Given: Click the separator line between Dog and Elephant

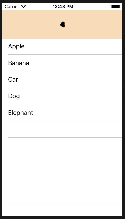Looking at the screenshot, I should tap(65, 104).
